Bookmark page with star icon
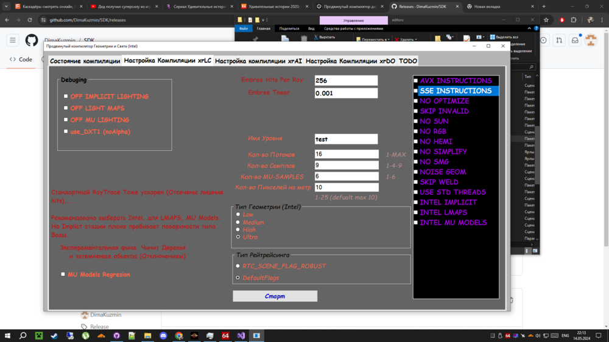Viewport: 609px width, 342px height. (546, 20)
